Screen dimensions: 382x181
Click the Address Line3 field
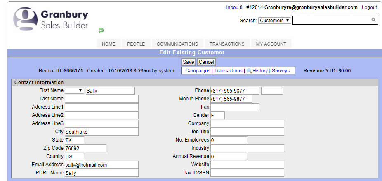(101, 124)
